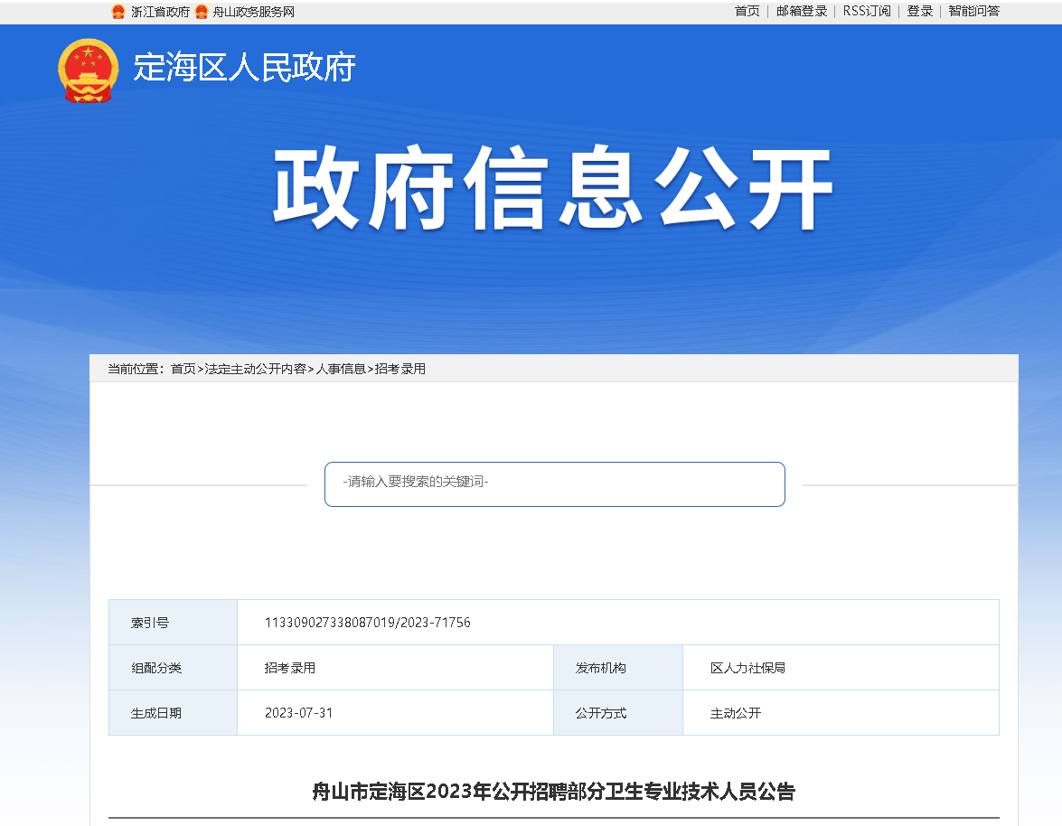Click the 组配分类 label cell

click(173, 668)
